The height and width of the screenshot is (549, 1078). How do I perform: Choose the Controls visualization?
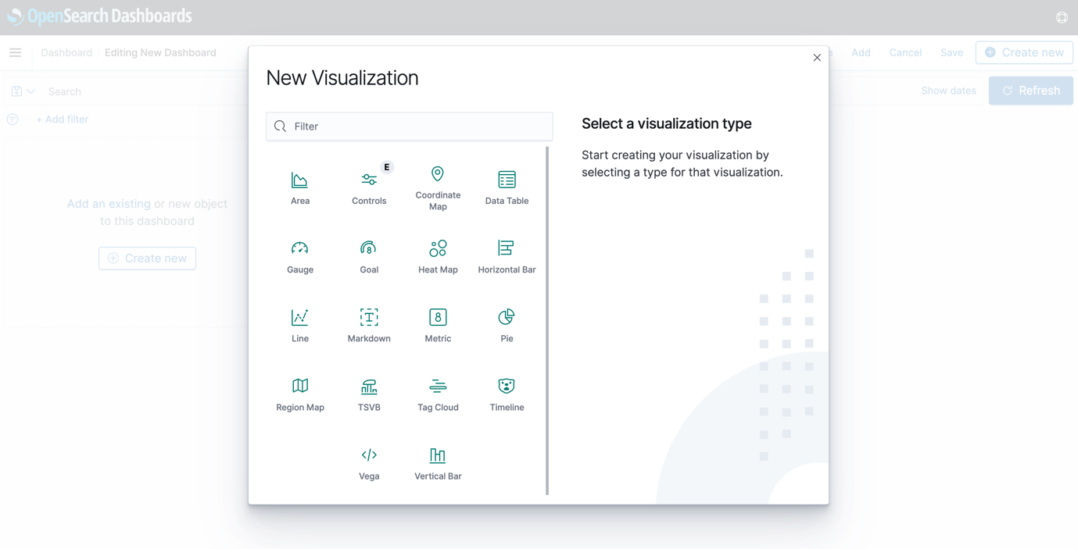(x=369, y=188)
